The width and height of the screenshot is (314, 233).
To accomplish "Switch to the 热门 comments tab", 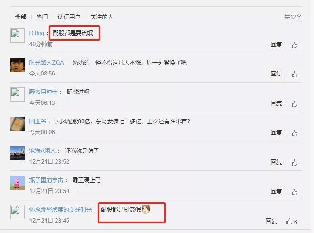I will [x=42, y=17].
